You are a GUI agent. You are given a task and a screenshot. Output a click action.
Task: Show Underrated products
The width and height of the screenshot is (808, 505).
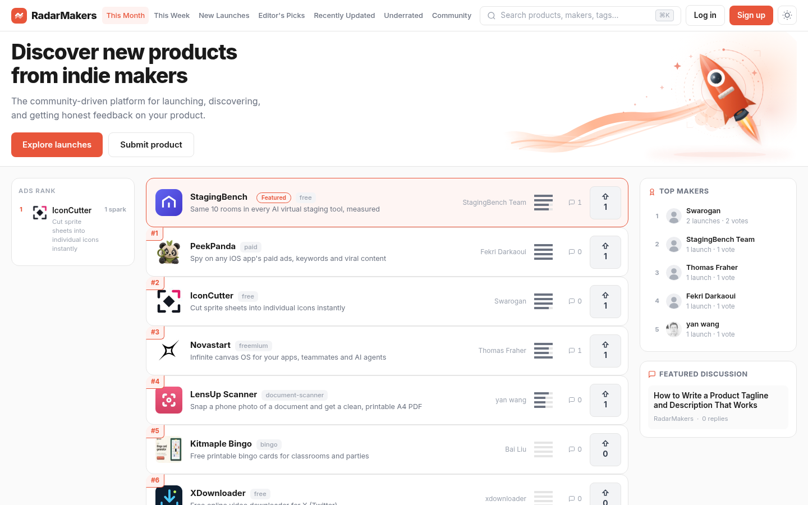point(403,16)
